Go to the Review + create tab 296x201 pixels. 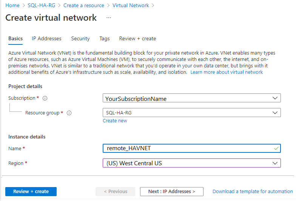(x=137, y=38)
